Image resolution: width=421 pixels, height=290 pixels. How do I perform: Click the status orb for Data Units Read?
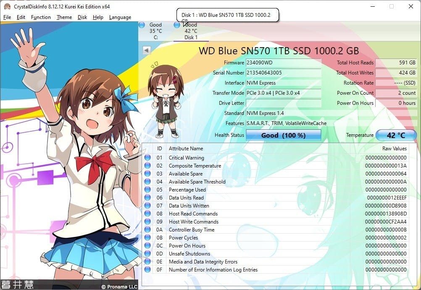[147, 197]
